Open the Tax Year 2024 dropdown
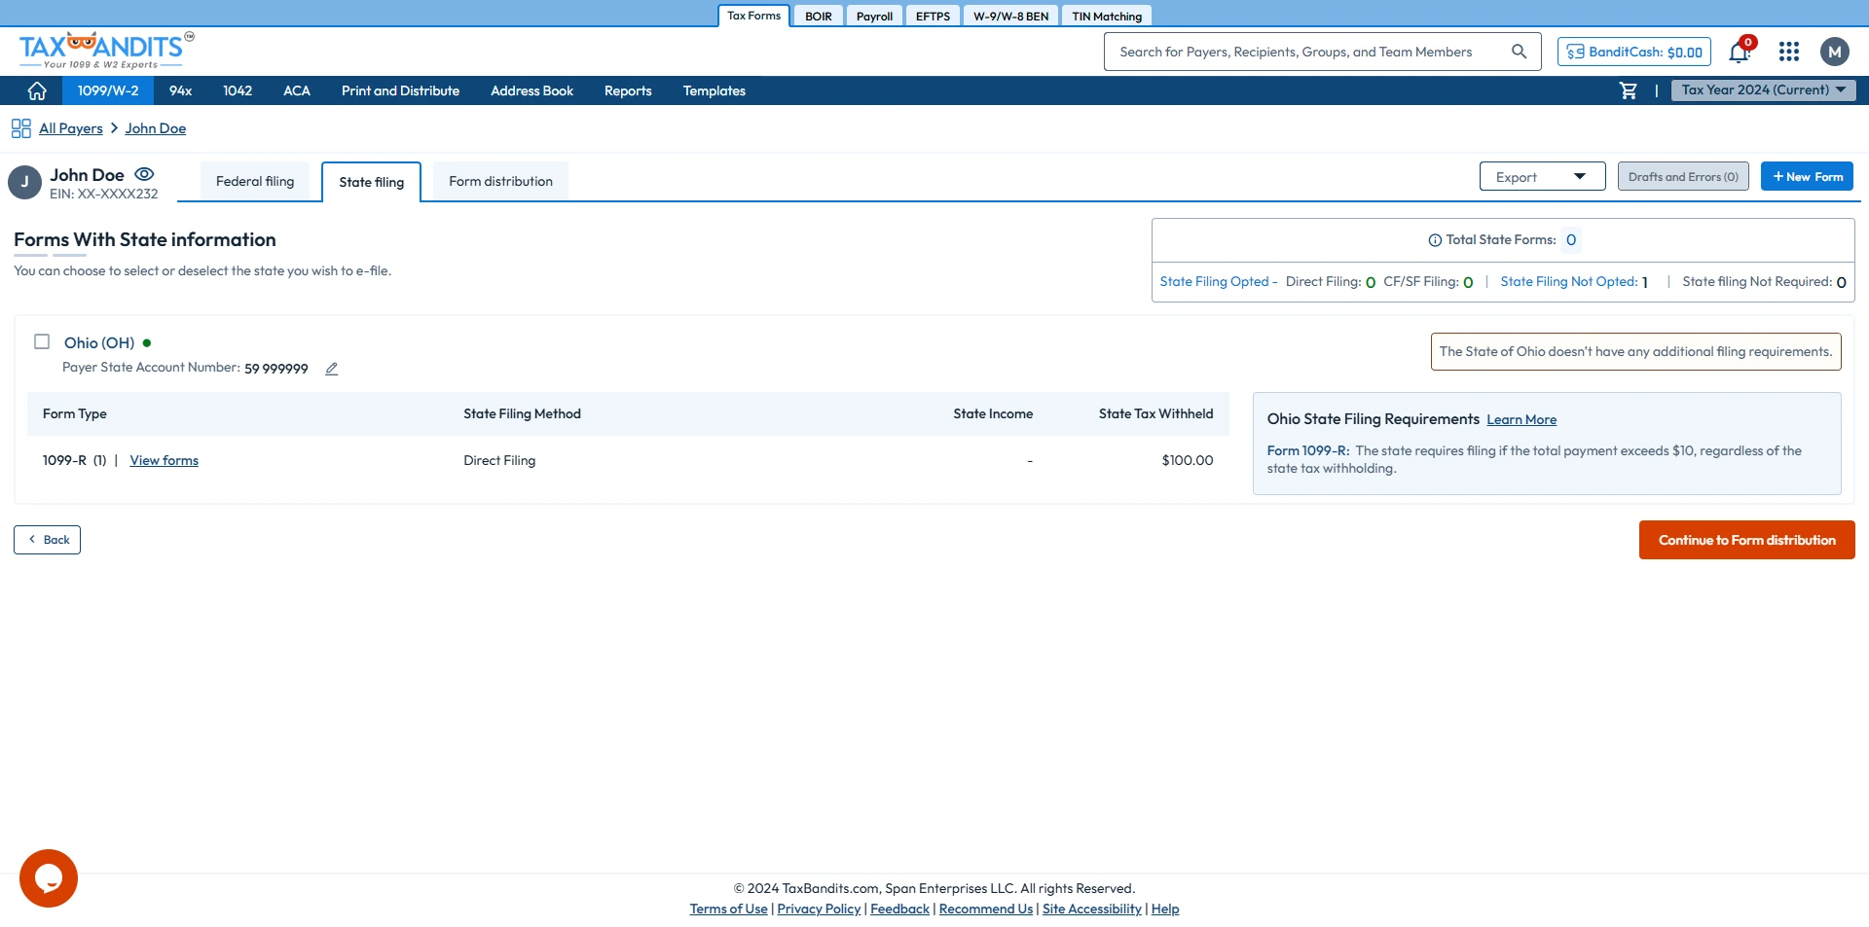Screen dimensions: 1869x927 point(1763,90)
